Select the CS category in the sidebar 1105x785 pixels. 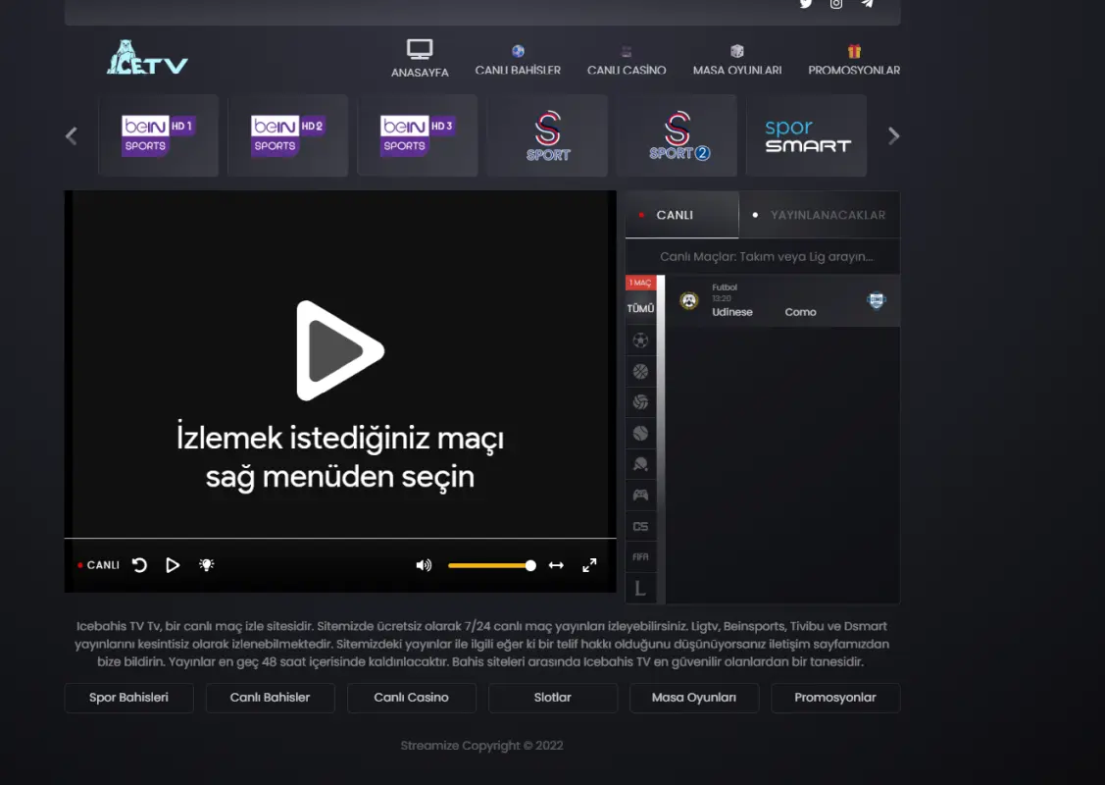click(640, 526)
